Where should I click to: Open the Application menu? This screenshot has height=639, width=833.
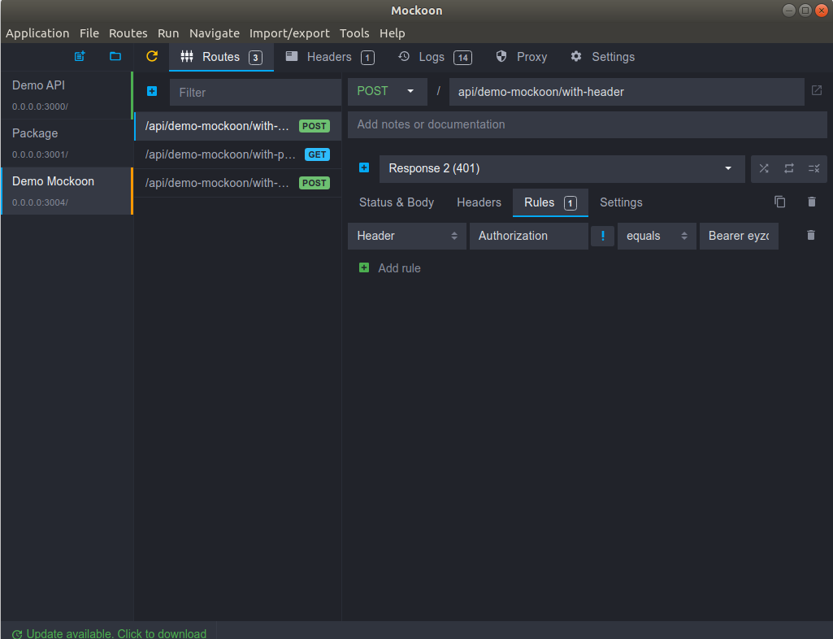pos(37,33)
